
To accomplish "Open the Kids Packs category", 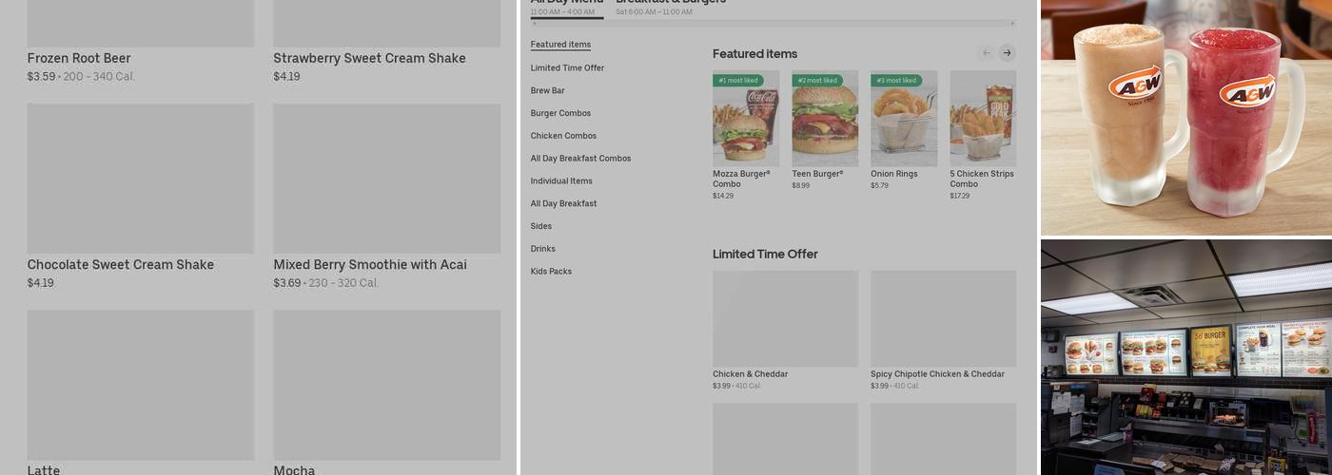I will [x=551, y=272].
